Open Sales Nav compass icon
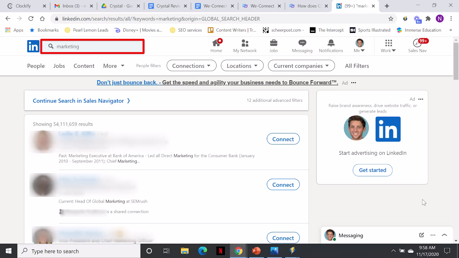The image size is (459, 258). 417,43
